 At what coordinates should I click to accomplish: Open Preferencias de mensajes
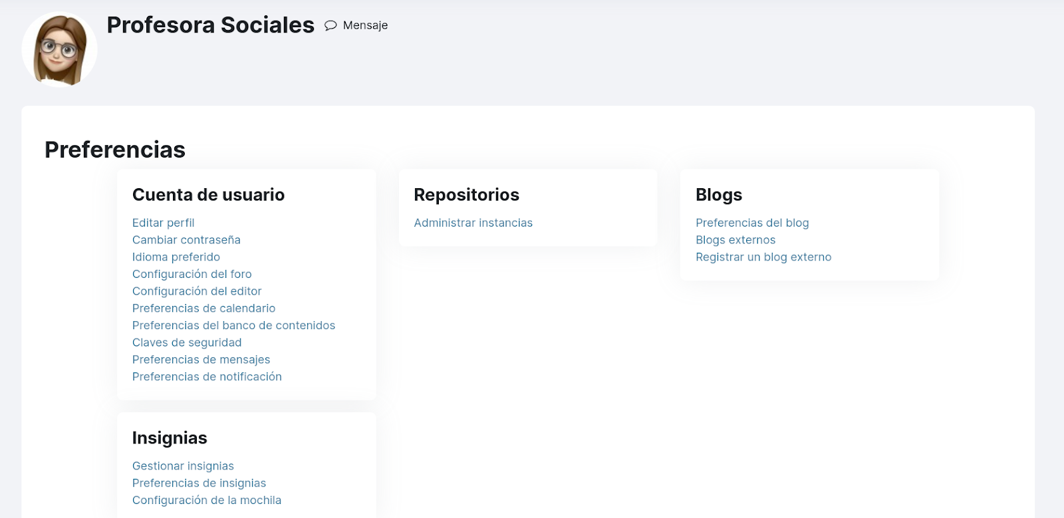click(201, 360)
